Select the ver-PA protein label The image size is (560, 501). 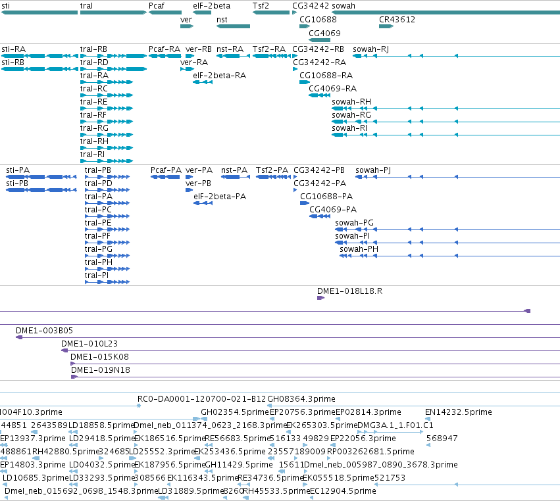[199, 170]
